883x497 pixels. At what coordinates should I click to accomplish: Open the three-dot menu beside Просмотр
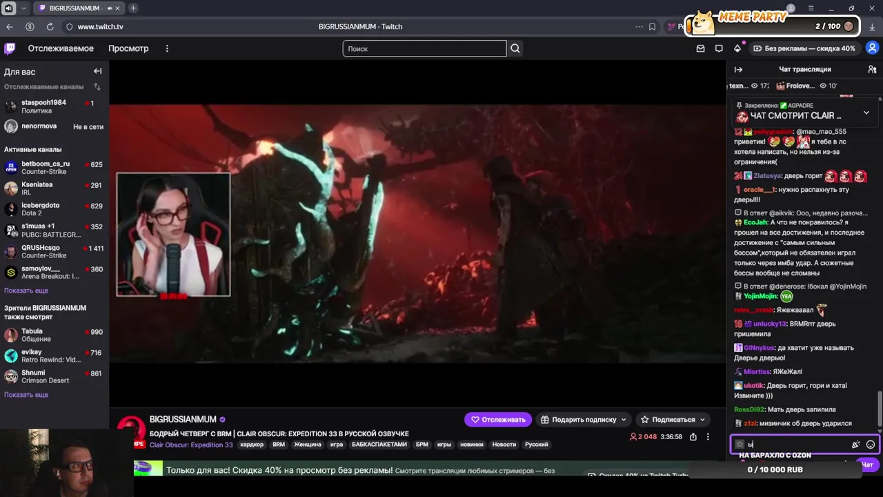click(167, 48)
